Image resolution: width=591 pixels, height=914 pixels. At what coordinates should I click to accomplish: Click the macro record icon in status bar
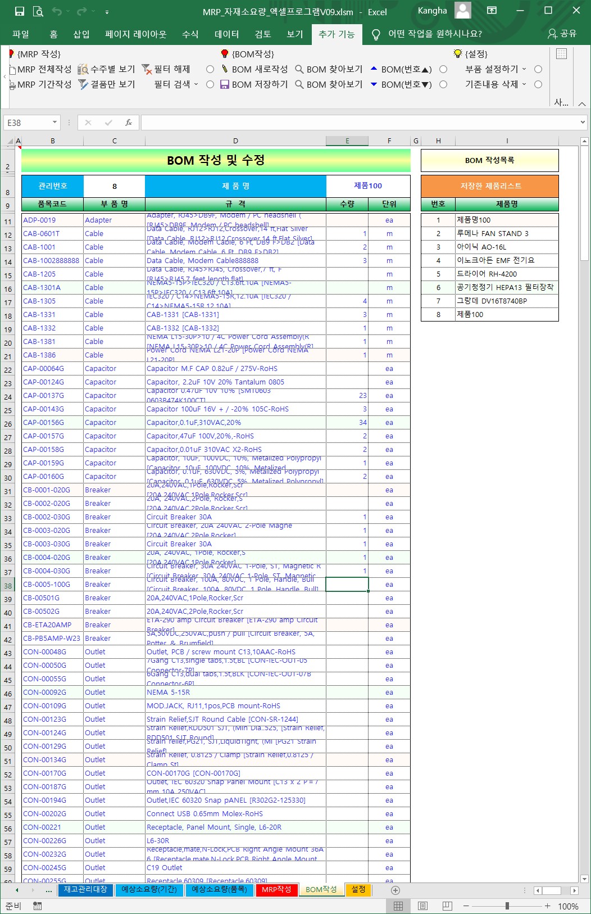(x=38, y=906)
